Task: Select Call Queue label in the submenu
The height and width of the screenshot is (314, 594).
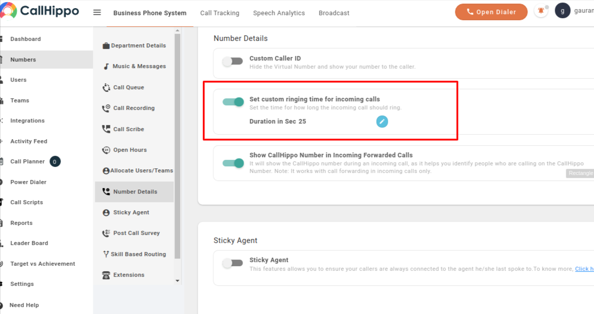Action: [x=129, y=88]
